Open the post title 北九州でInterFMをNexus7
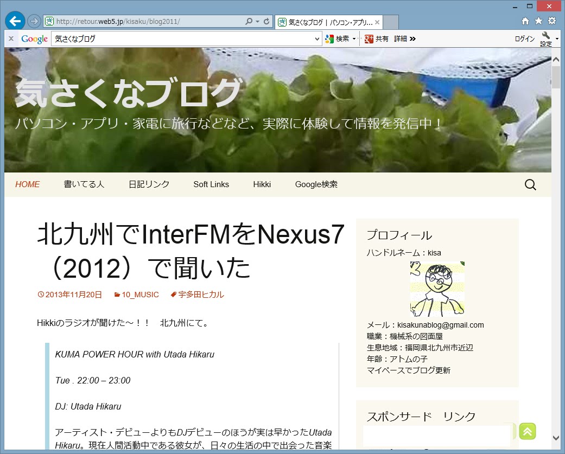565x454 pixels. (x=191, y=251)
